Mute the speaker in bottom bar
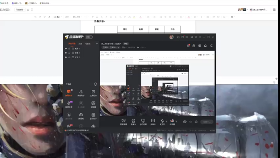280x158 pixels. [x=172, y=122]
